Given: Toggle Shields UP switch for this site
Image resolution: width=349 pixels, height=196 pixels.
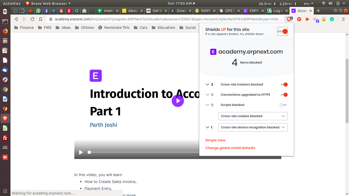Looking at the screenshot, I should point(283,31).
